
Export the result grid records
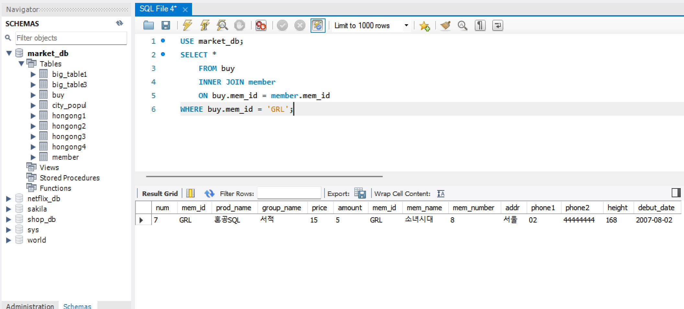(x=360, y=193)
